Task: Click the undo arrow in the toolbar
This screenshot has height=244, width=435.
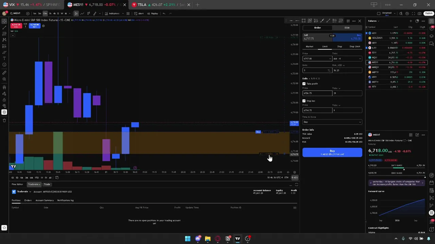Action: pos(164,14)
